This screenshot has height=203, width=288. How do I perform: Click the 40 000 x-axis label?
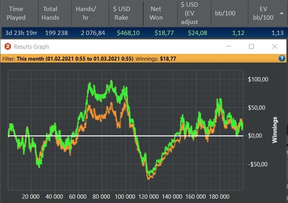[x=54, y=196]
